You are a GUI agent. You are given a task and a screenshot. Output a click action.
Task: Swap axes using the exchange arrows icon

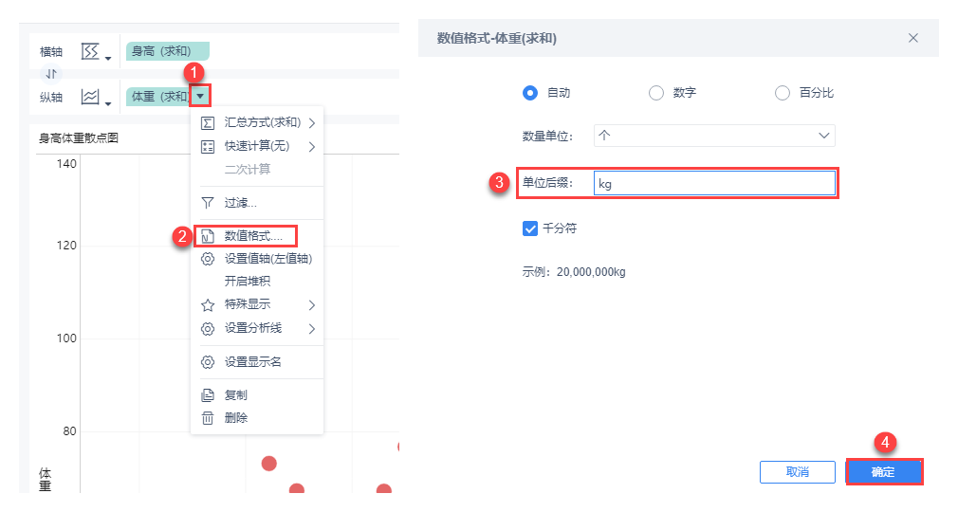click(x=52, y=74)
